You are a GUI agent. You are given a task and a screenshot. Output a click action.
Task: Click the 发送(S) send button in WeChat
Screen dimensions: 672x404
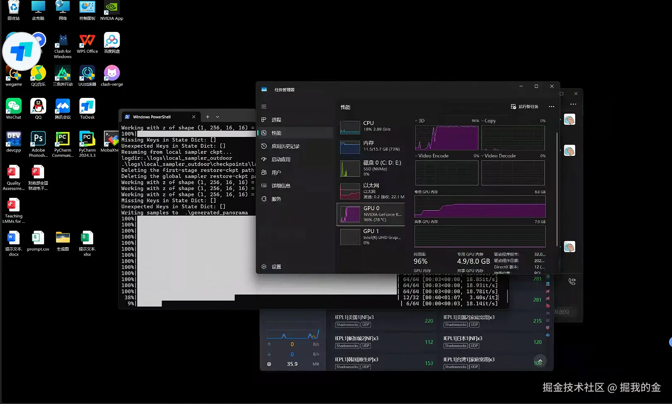[x=562, y=312]
